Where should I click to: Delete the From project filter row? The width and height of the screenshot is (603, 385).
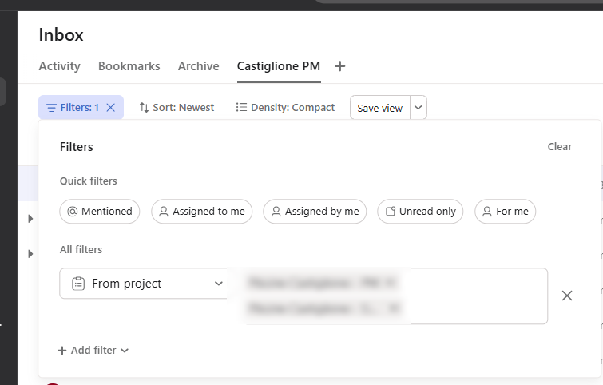click(567, 296)
